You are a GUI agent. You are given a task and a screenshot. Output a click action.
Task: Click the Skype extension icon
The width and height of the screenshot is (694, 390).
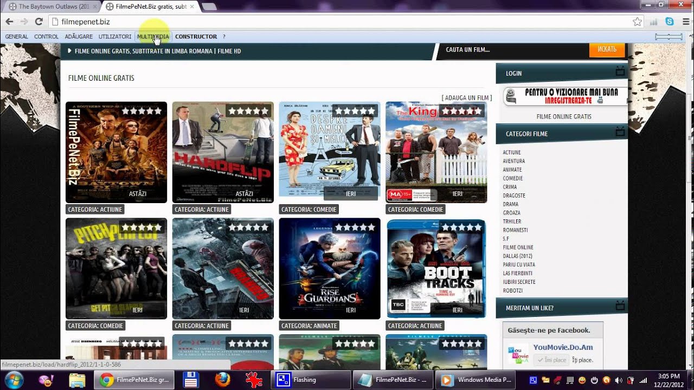tap(670, 22)
